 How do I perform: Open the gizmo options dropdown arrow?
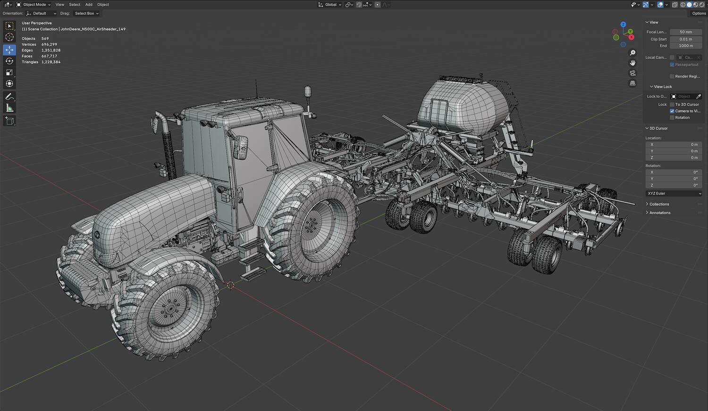pos(652,5)
